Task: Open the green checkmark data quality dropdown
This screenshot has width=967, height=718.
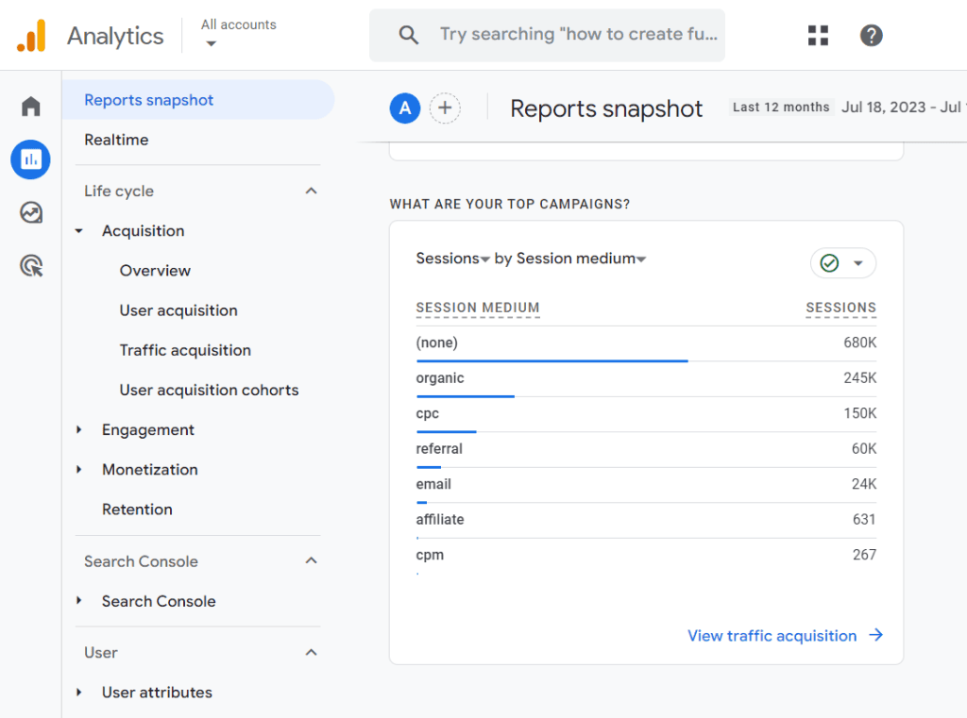Action: 842,263
